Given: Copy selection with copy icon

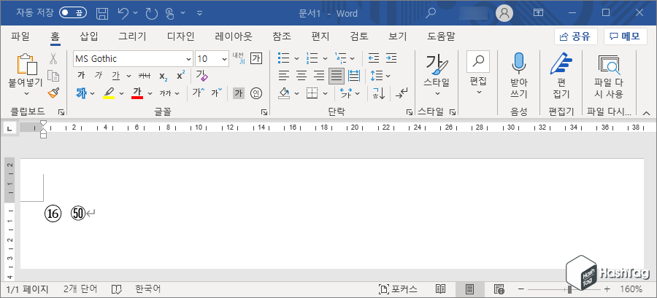Looking at the screenshot, I should tap(53, 76).
